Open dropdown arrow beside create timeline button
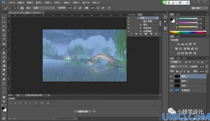Screen dimensions: 210x121 (94, 112)
